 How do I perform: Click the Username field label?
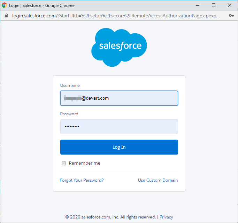click(x=70, y=85)
